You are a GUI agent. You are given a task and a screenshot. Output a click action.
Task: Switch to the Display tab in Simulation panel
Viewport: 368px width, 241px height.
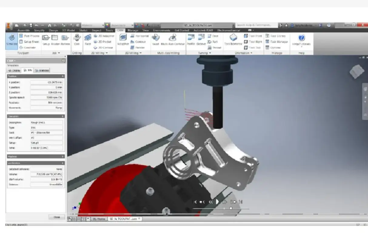click(x=14, y=70)
